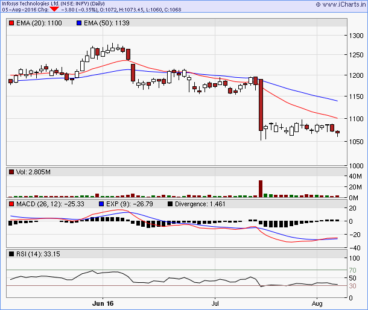Click the EMA (20): 1100 label

pyautogui.click(x=39, y=23)
